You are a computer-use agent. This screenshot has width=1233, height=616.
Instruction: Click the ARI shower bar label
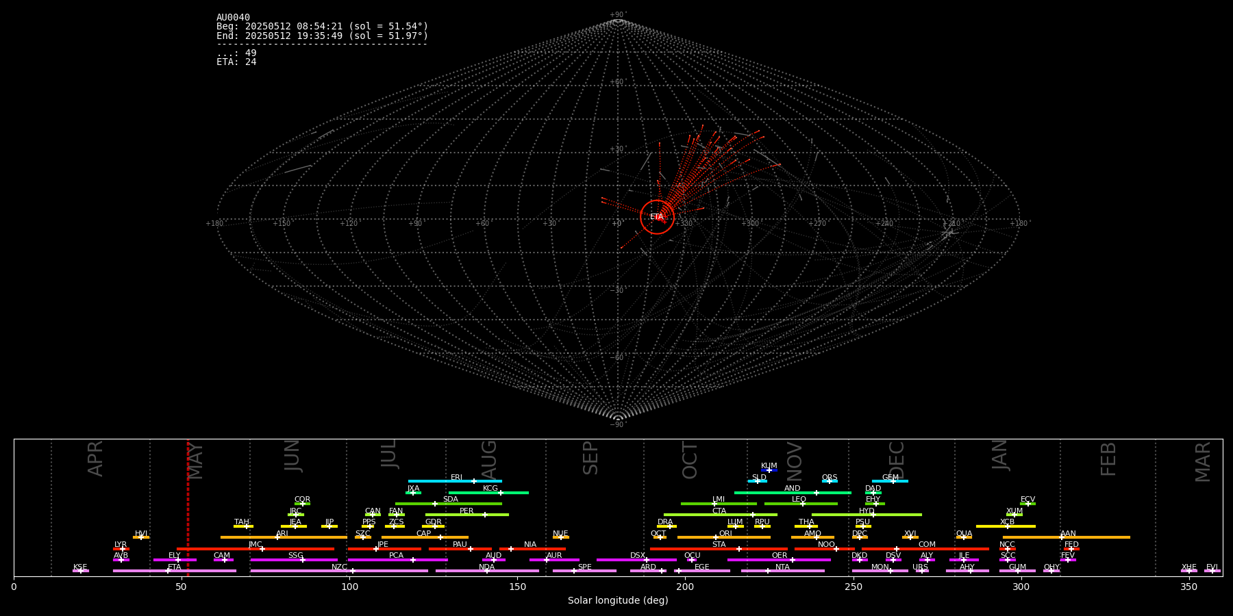pyautogui.click(x=282, y=534)
